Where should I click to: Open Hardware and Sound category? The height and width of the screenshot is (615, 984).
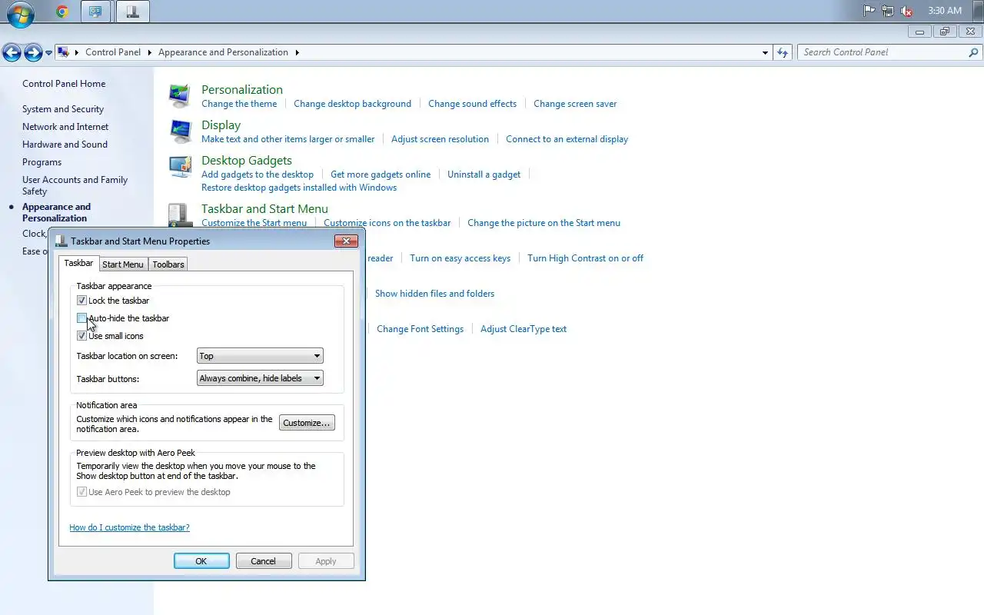[x=65, y=145]
